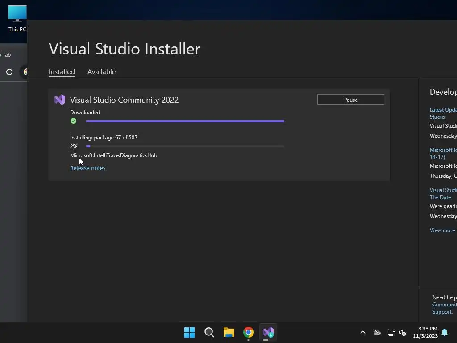Viewport: 457px width, 343px height.
Task: Click the Visual Studio Community 2022 title
Action: click(x=124, y=100)
